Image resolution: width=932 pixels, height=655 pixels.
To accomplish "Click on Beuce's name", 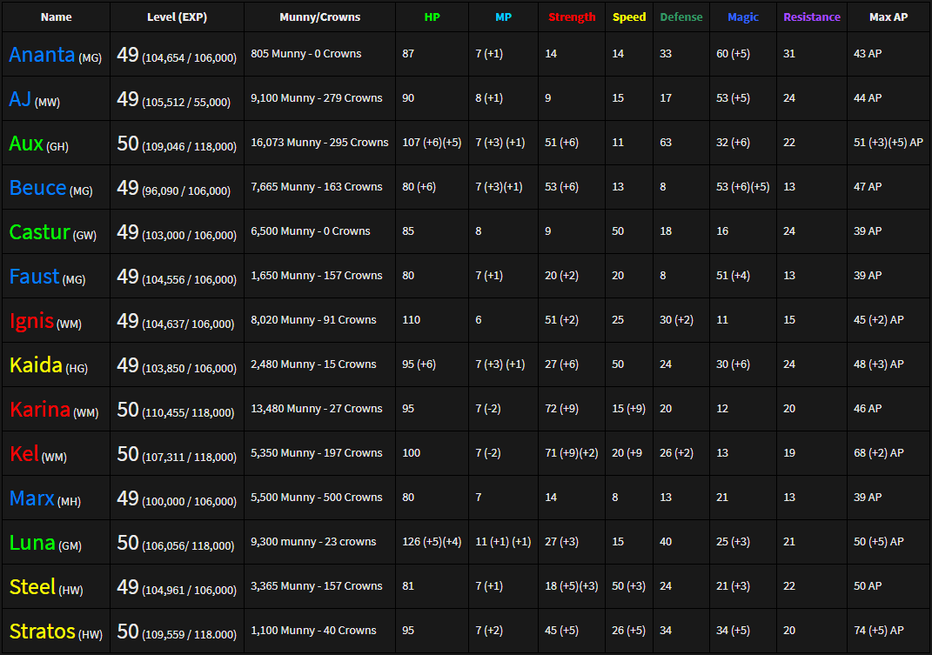I will [37, 188].
